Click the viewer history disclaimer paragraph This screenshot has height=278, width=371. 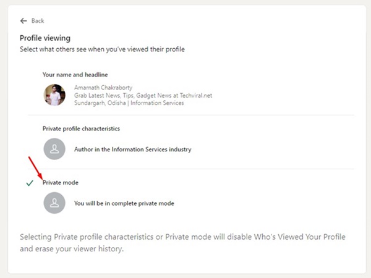click(x=182, y=243)
